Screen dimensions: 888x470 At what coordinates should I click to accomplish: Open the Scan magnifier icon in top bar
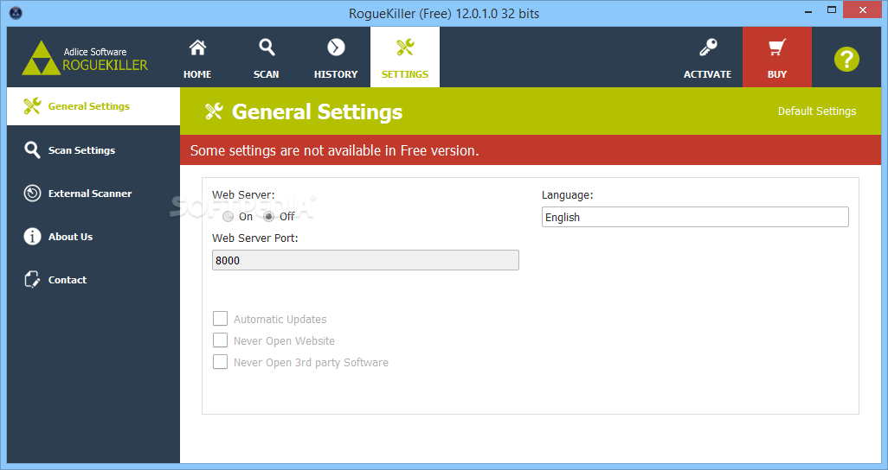point(267,48)
